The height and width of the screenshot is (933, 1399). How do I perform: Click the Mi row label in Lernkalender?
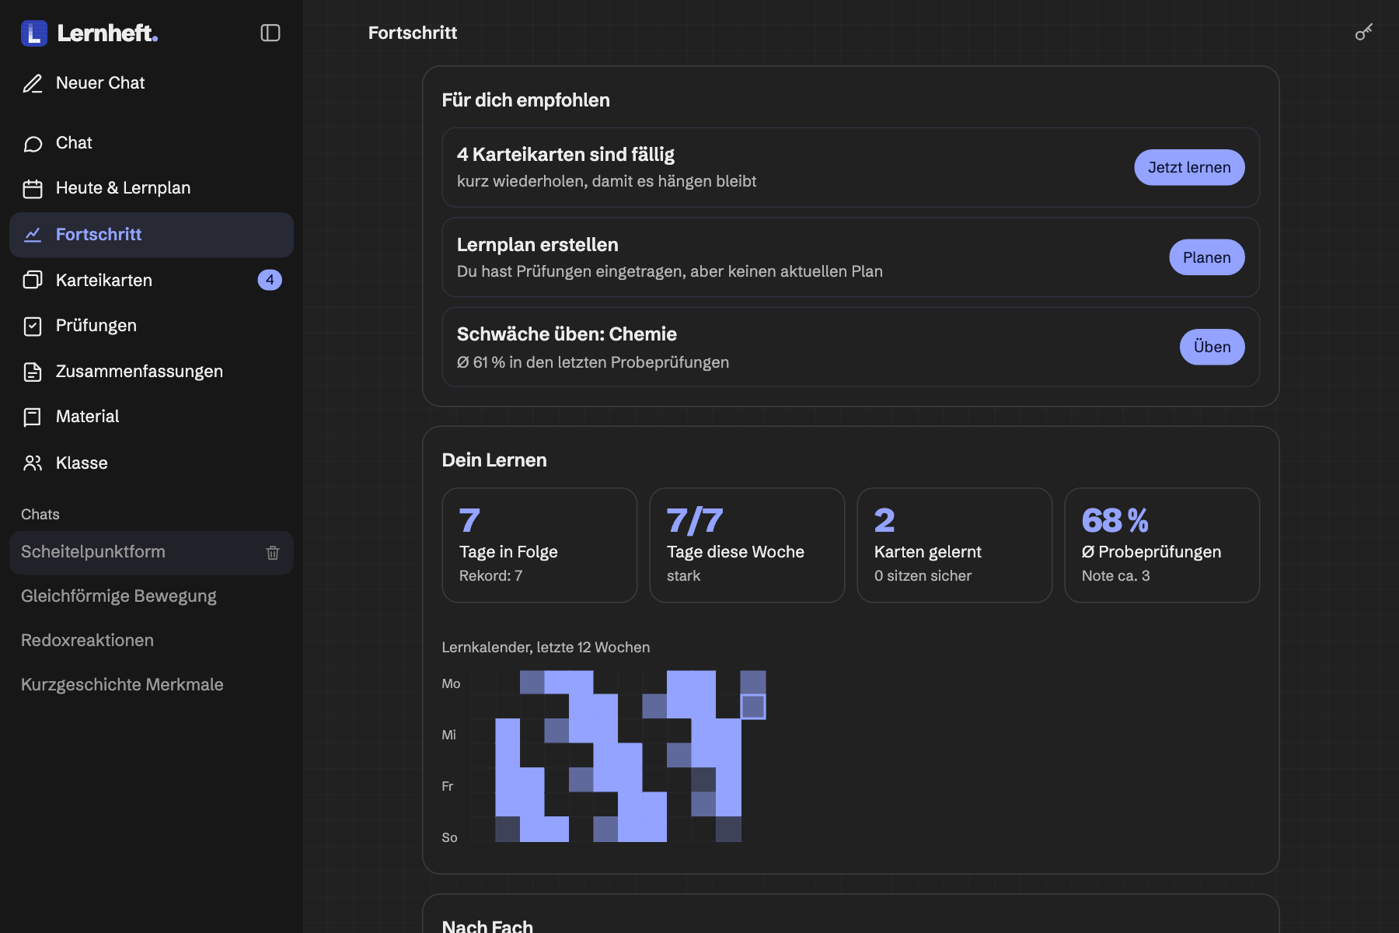tap(448, 736)
